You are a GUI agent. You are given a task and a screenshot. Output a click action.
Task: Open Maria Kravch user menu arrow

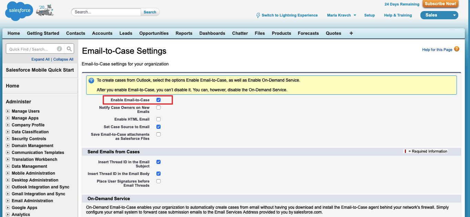click(x=355, y=15)
